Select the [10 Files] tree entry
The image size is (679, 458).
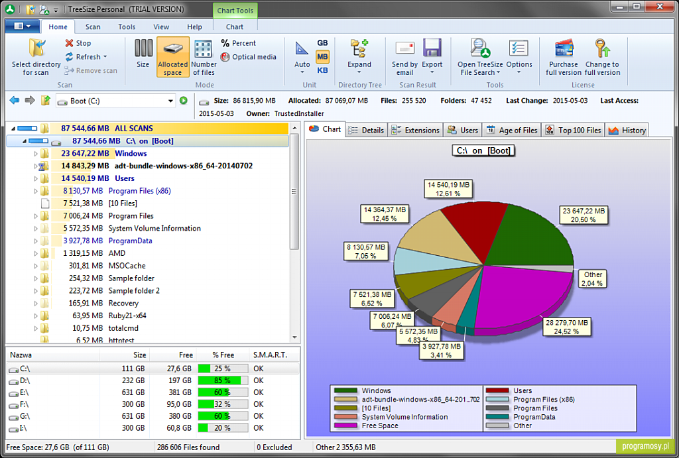(123, 203)
